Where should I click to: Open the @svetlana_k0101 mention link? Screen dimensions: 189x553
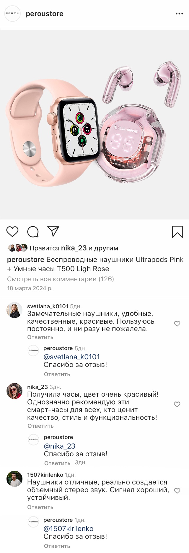pyautogui.click(x=72, y=357)
